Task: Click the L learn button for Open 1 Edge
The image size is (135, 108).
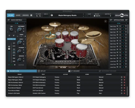Action: coord(120,52)
